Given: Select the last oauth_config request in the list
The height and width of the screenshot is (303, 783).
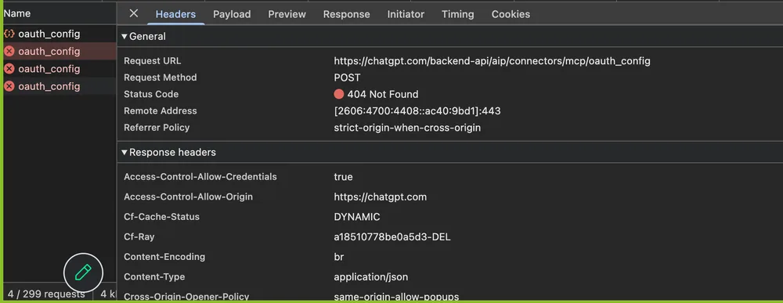Looking at the screenshot, I should point(59,86).
